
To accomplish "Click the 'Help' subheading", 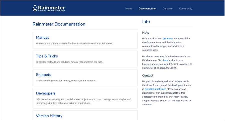I will pyautogui.click(x=146, y=33).
